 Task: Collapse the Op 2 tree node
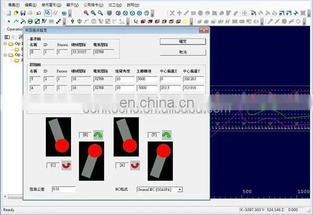(x=5, y=55)
